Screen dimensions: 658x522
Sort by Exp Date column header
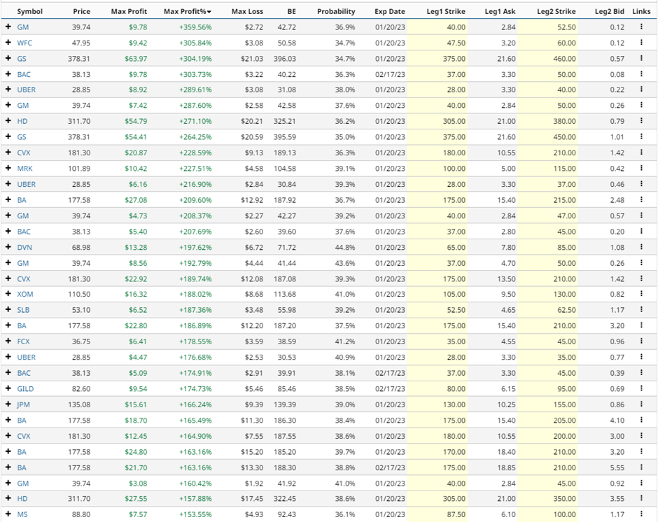pyautogui.click(x=390, y=11)
